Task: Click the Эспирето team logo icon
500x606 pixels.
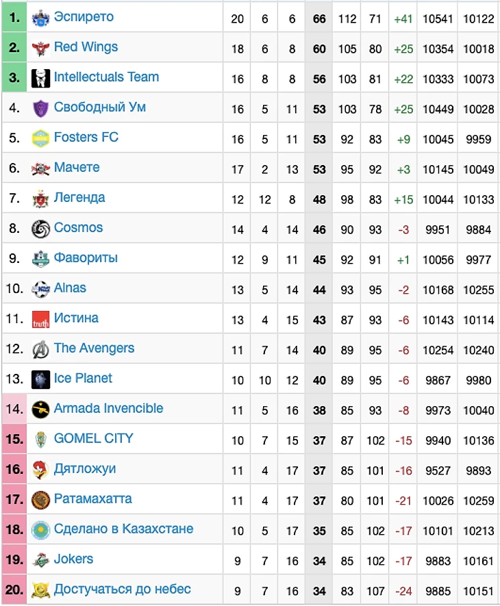Action: pyautogui.click(x=41, y=18)
